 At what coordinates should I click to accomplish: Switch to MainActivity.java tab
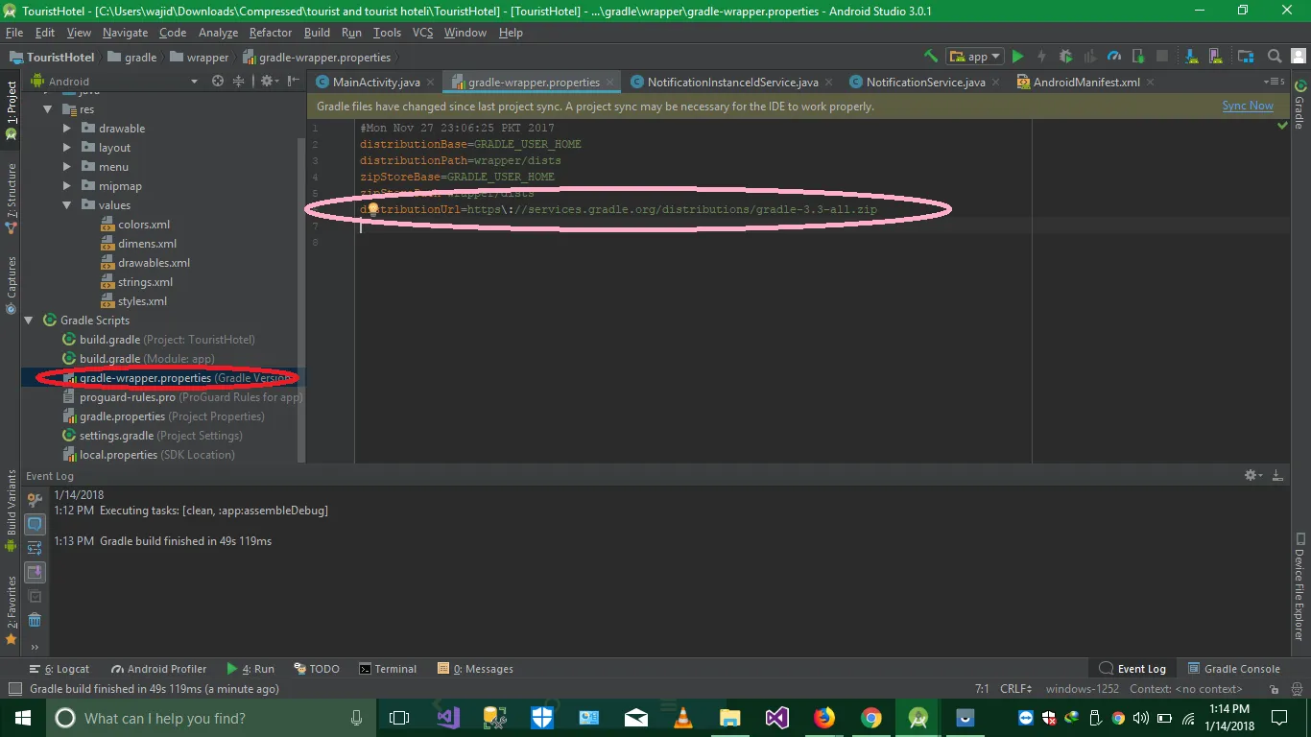click(376, 82)
